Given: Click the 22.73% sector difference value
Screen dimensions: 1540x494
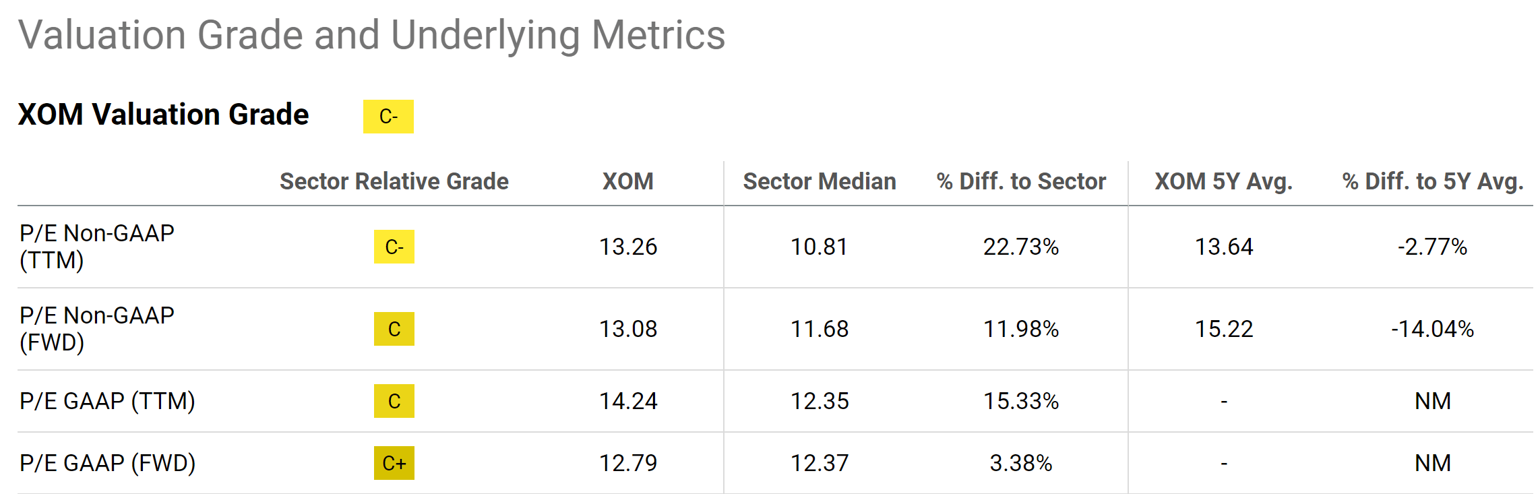Looking at the screenshot, I should coord(1021,247).
